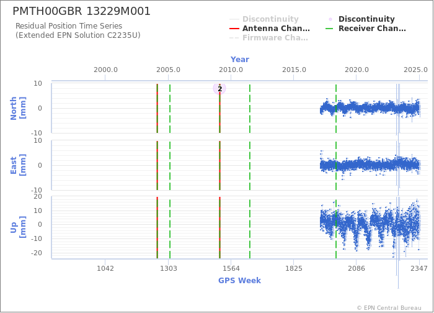Click the 2011 receiver change dashed line in East plot
This screenshot has height=313, width=434.
click(250, 166)
